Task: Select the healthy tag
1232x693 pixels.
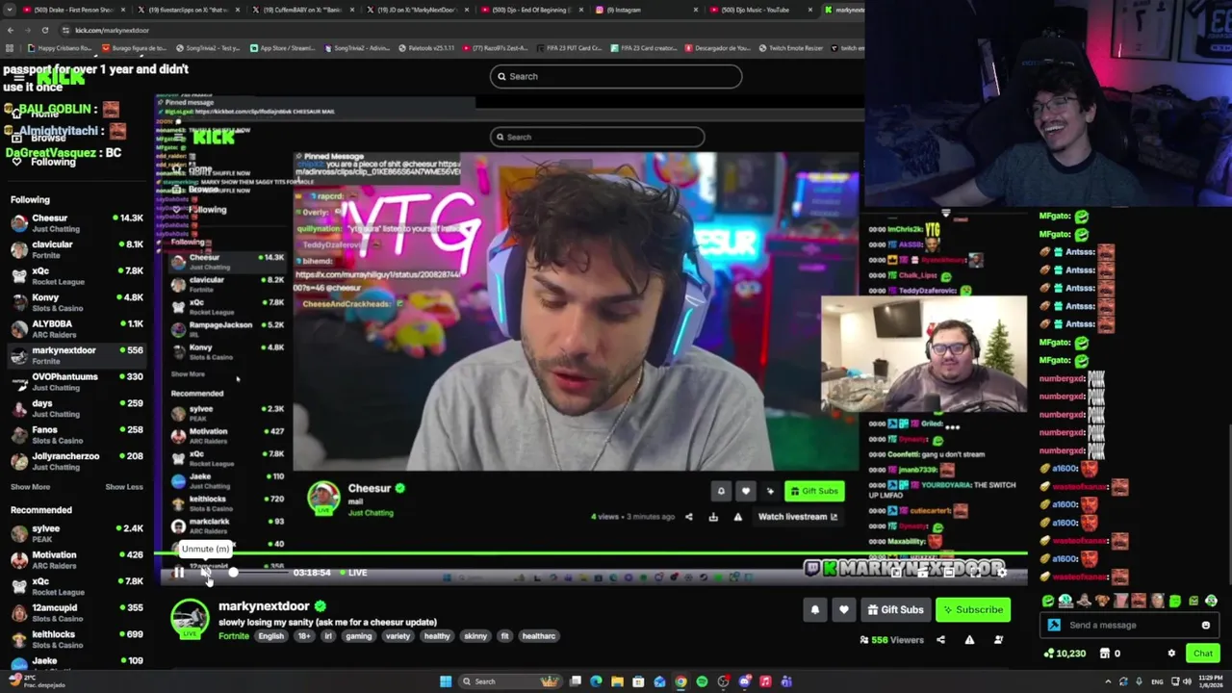Action: tap(437, 636)
